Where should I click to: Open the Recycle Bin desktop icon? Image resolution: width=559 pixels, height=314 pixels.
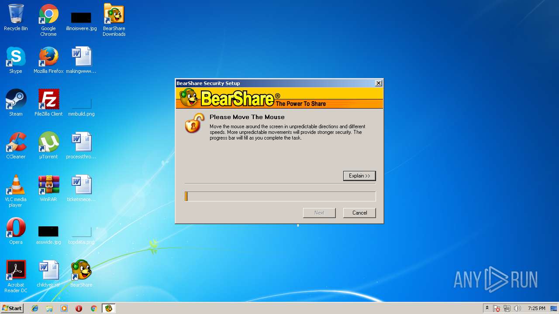click(x=16, y=17)
